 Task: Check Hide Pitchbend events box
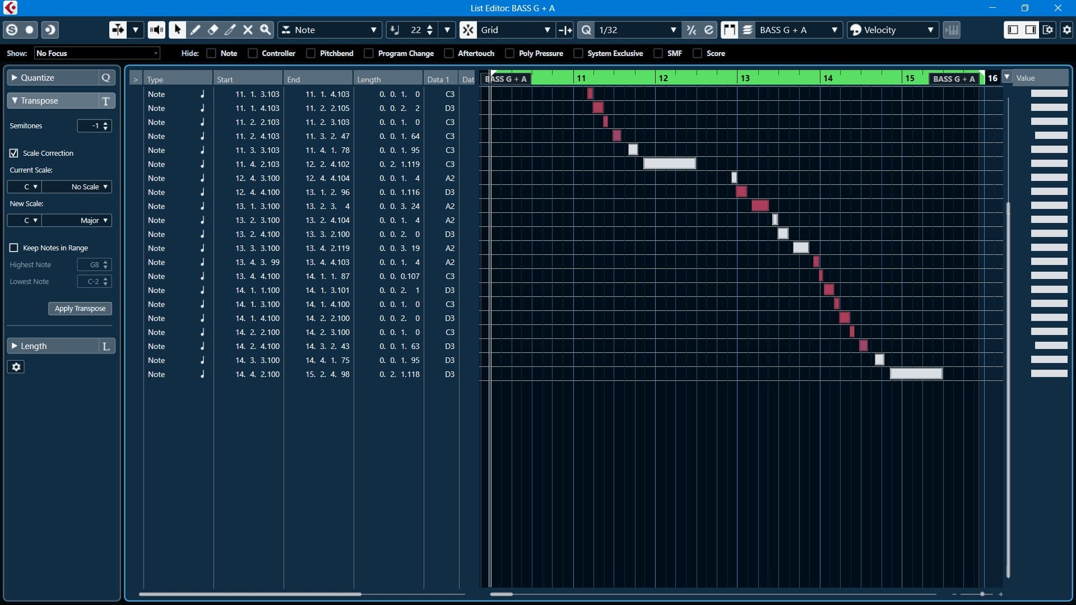click(x=310, y=53)
